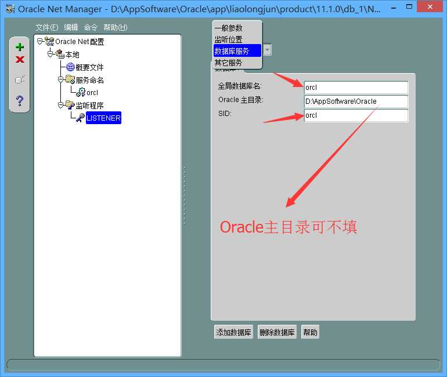Image resolution: width=447 pixels, height=377 pixels.
Task: Click the red X delete icon
Action: pos(20,60)
